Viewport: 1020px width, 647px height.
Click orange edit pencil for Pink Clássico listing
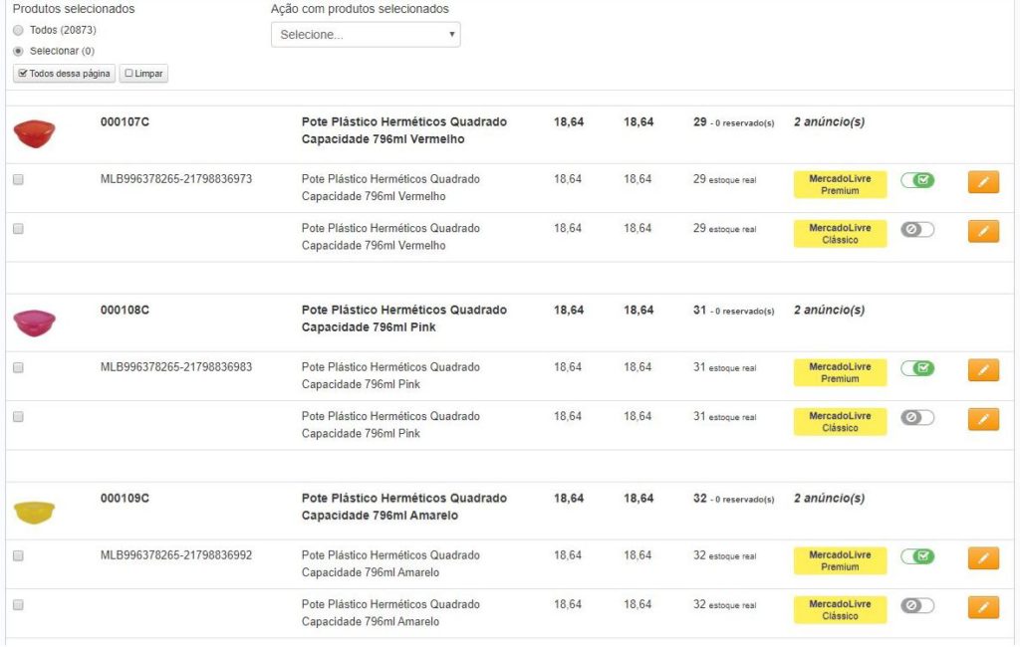click(983, 419)
